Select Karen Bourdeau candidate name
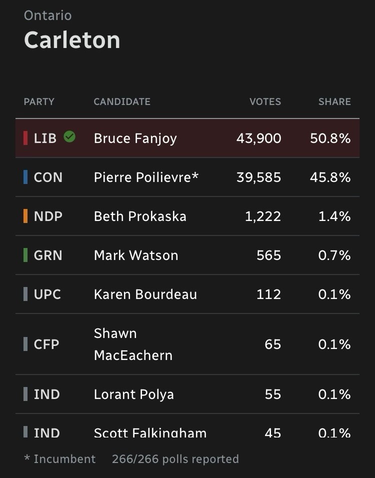The image size is (375, 478). [145, 294]
